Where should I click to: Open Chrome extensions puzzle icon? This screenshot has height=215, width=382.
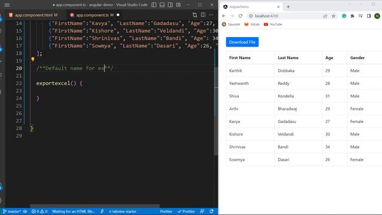tap(352, 16)
